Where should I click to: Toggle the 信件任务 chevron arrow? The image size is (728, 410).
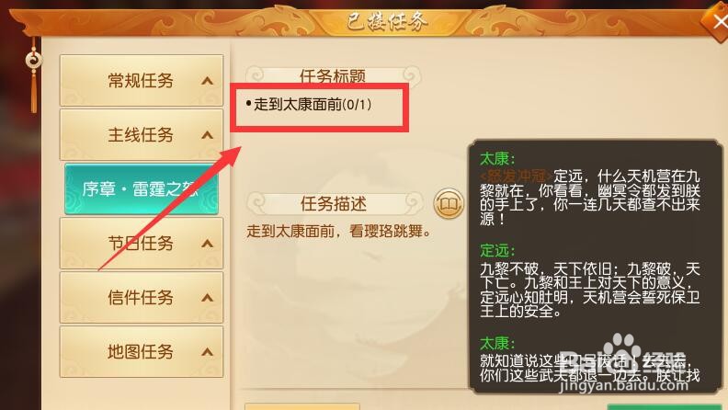[x=207, y=298]
